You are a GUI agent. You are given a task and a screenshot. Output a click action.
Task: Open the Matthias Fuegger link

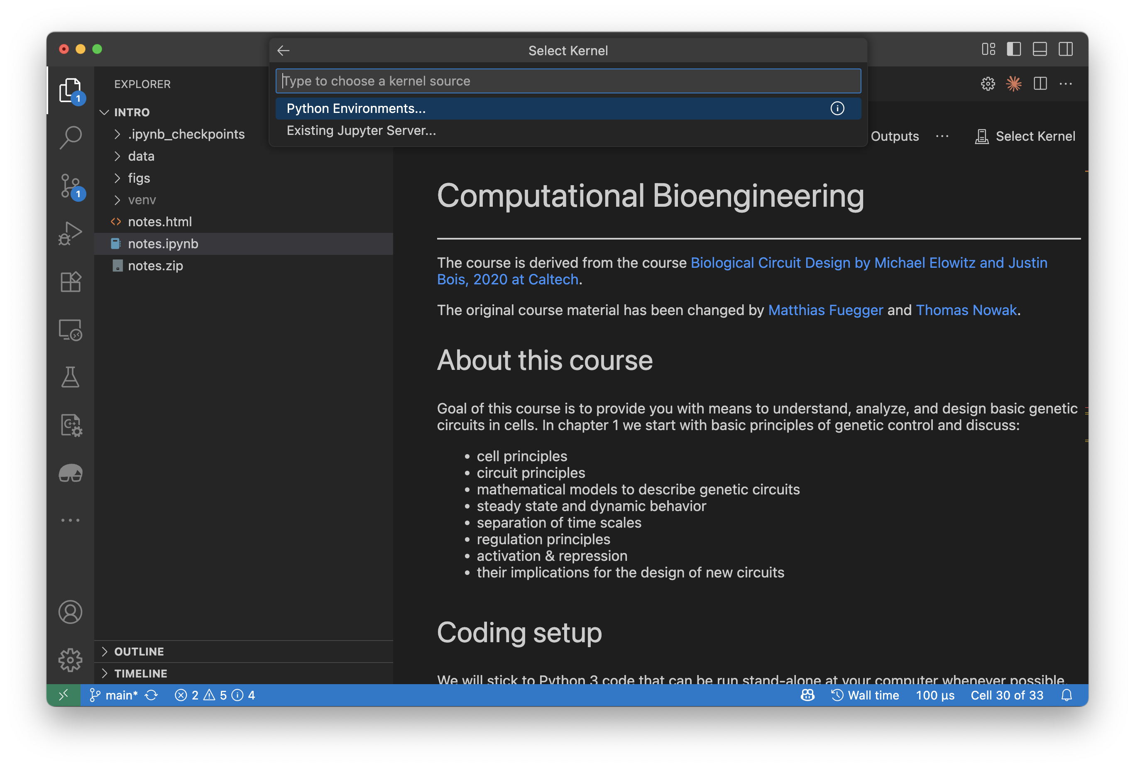[x=825, y=310]
